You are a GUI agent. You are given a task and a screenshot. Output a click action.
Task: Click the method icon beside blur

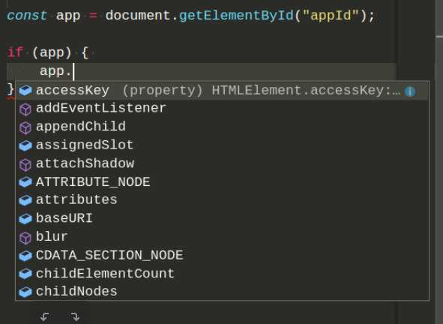coord(25,238)
